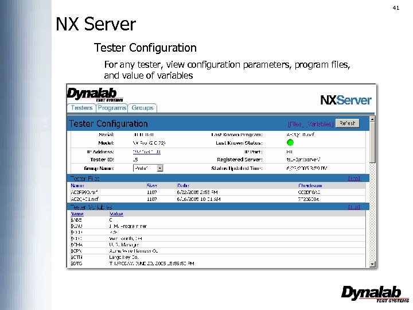Screen dimensions: 413x310
Task: Click the Top link in Tester Files header
Action: tap(354, 179)
